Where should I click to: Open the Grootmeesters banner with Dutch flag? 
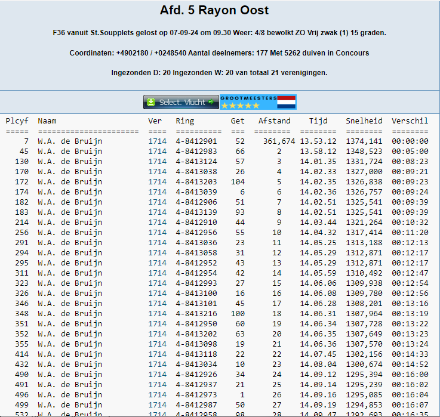pos(258,102)
